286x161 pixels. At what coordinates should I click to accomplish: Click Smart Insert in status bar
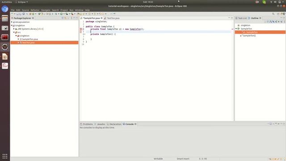tap(183, 159)
